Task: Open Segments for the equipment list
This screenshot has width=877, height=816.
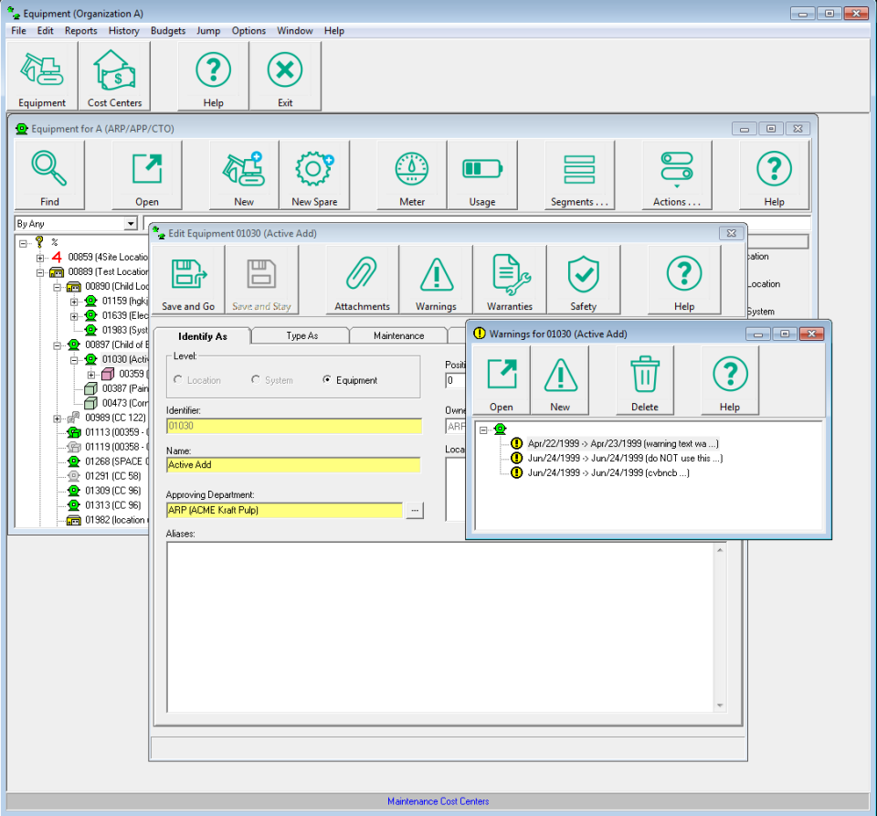Action: [x=579, y=175]
